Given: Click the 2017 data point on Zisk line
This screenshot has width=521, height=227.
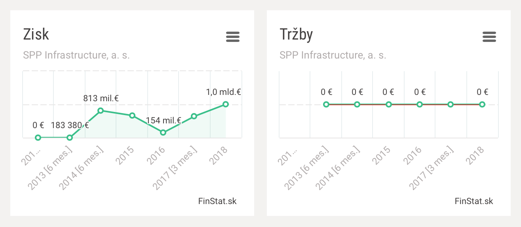Looking at the screenshot, I should (x=194, y=116).
